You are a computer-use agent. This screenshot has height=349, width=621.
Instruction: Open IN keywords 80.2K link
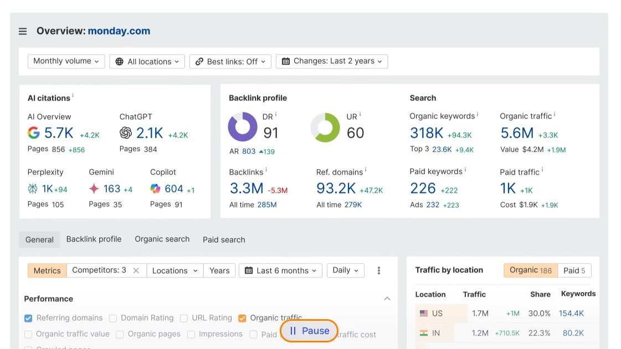coord(573,333)
